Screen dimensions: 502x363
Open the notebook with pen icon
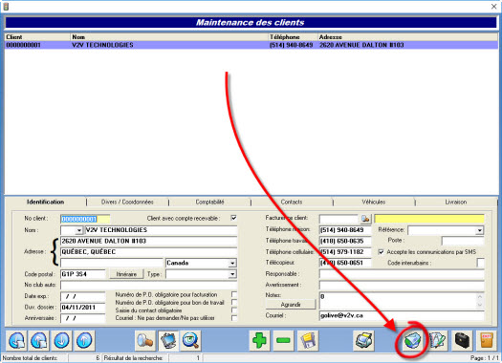point(437,340)
